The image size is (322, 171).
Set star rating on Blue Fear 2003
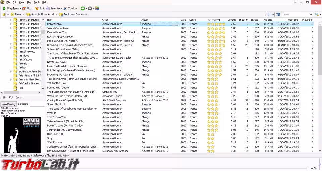pos(212,134)
